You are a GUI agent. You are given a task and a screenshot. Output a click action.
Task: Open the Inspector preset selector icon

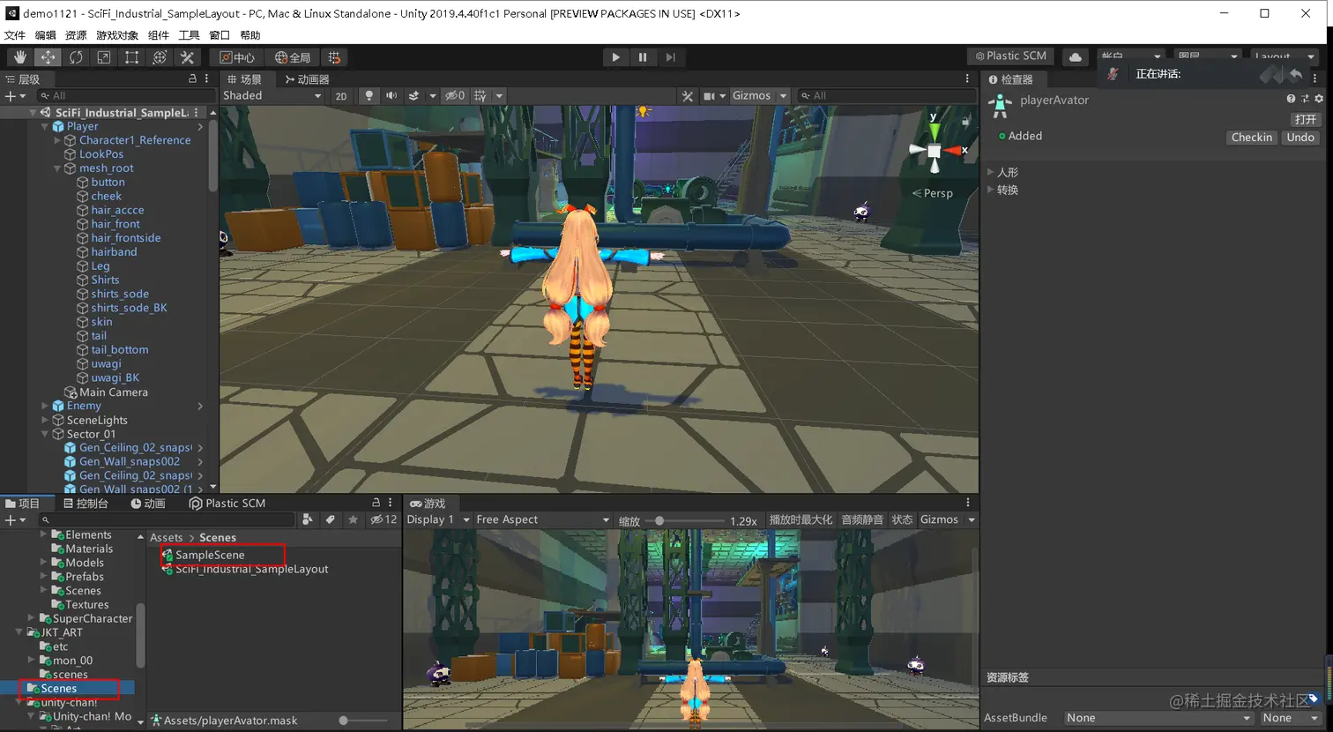[x=1305, y=99]
